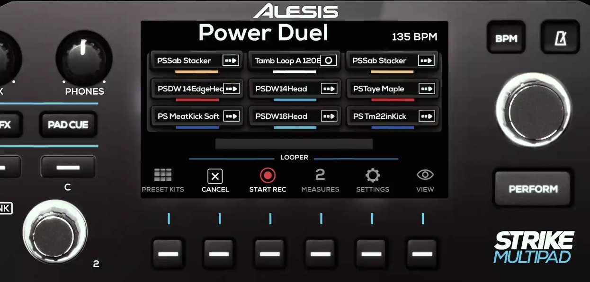Click the play-mode icon on PSDW16Head

(x=329, y=116)
